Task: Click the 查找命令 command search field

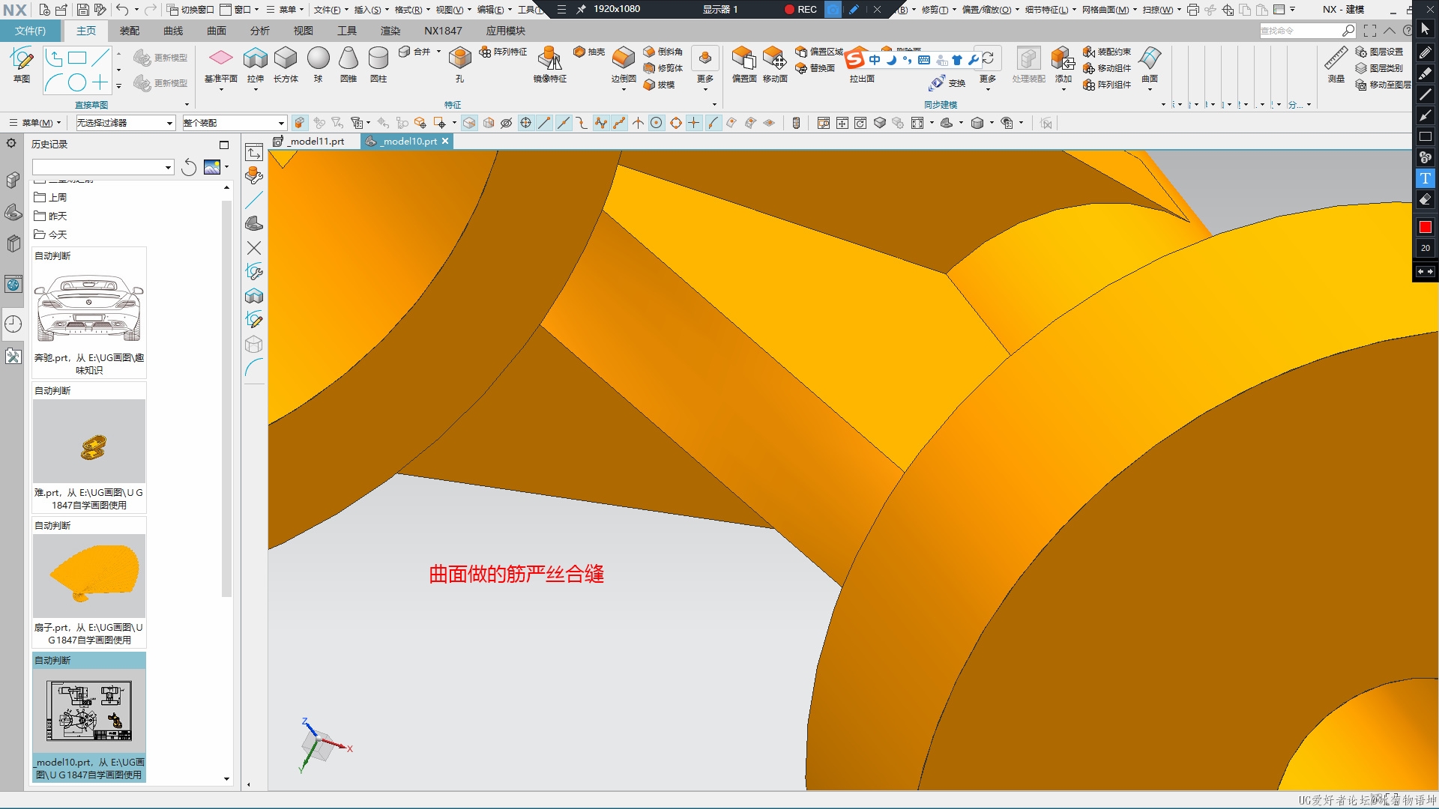Action: pos(1307,31)
